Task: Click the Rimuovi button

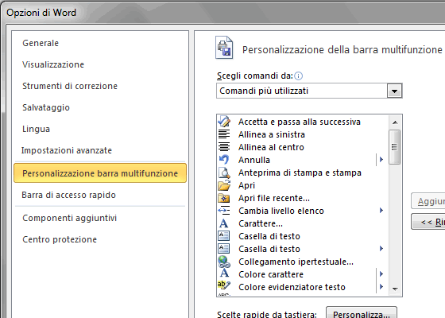Action: (428, 222)
